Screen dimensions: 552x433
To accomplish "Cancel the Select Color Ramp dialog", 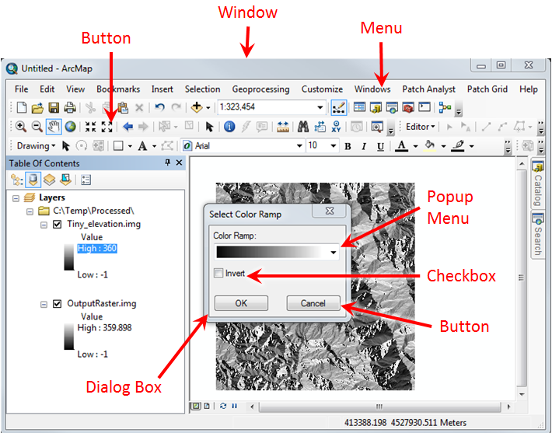I will point(313,303).
